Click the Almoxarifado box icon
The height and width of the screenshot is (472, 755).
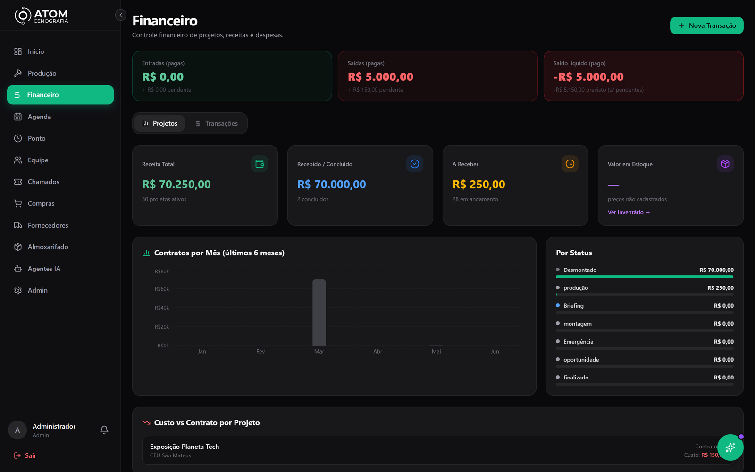tap(18, 247)
